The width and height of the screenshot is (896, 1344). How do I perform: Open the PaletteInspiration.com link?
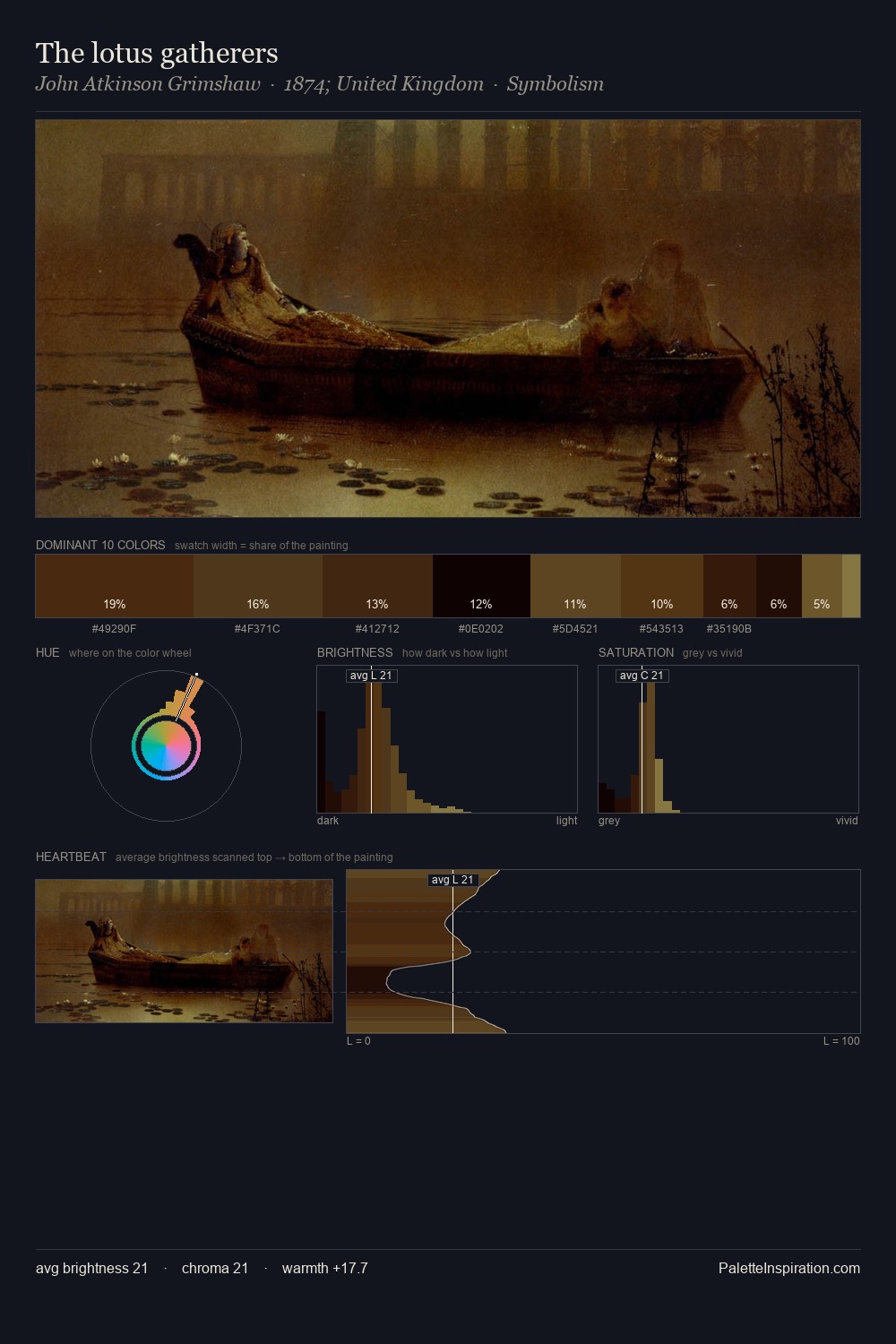789,1268
